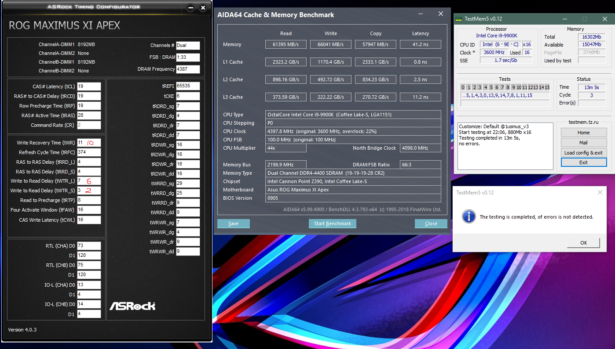Close the AIDA64 Cache & Memory Benchmark window

coord(441,14)
